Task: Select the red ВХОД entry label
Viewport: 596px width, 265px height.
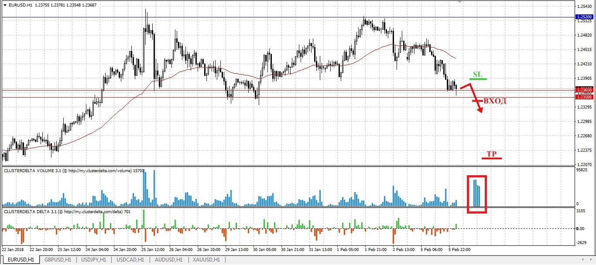Action: pos(495,101)
